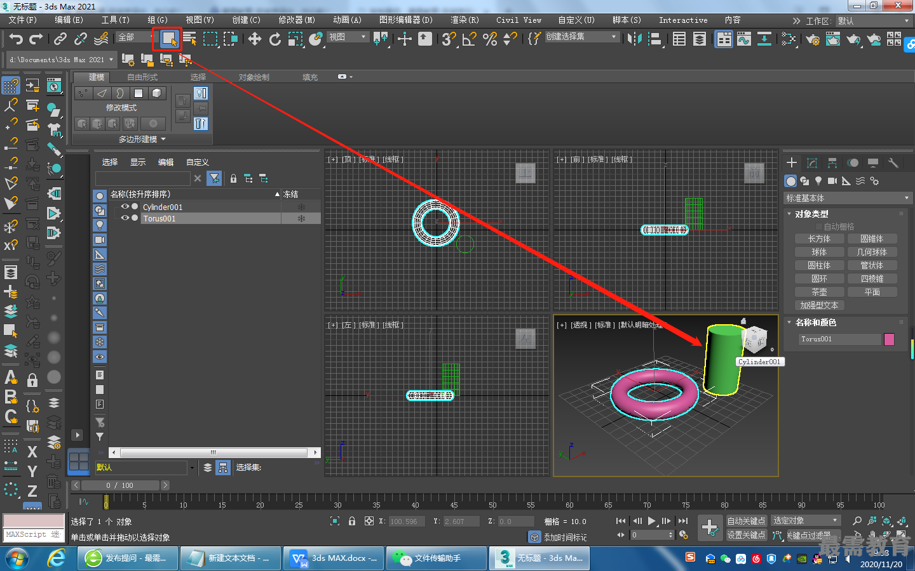This screenshot has width=915, height=571.
Task: Open the 文件(F) menu
Action: tap(23, 20)
